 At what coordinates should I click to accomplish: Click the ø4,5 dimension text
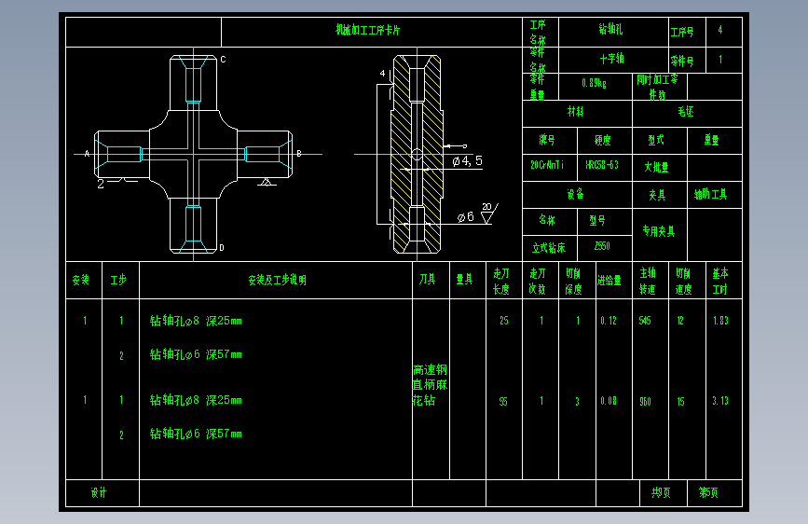coord(468,161)
